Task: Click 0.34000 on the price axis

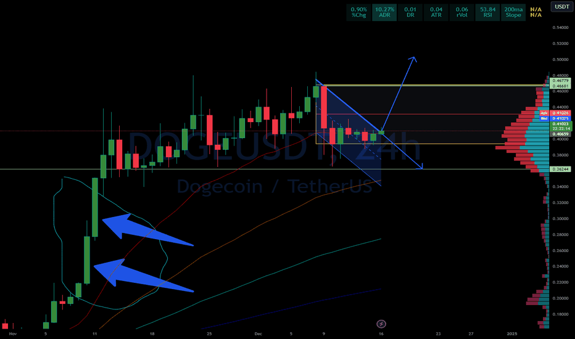Action: [560, 187]
